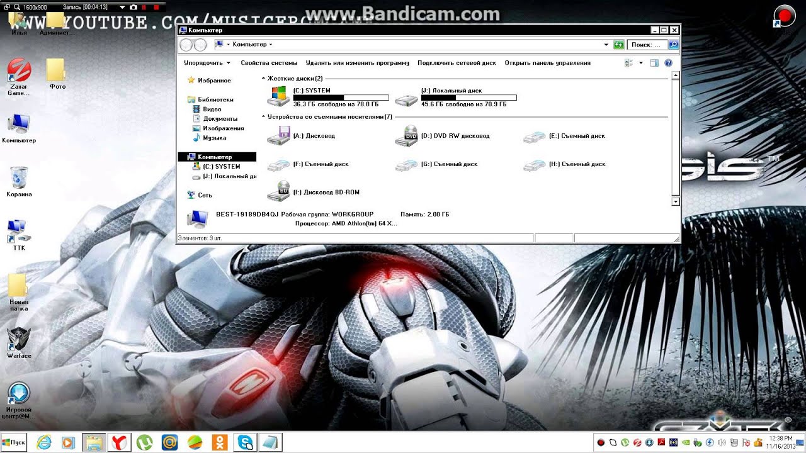This screenshot has height=453, width=806.
Task: Click the Bandicam camera screenshot icon
Action: coord(133,7)
